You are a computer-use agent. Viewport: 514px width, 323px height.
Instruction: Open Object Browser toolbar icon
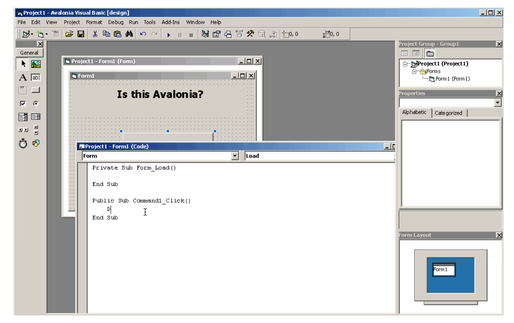click(x=239, y=34)
